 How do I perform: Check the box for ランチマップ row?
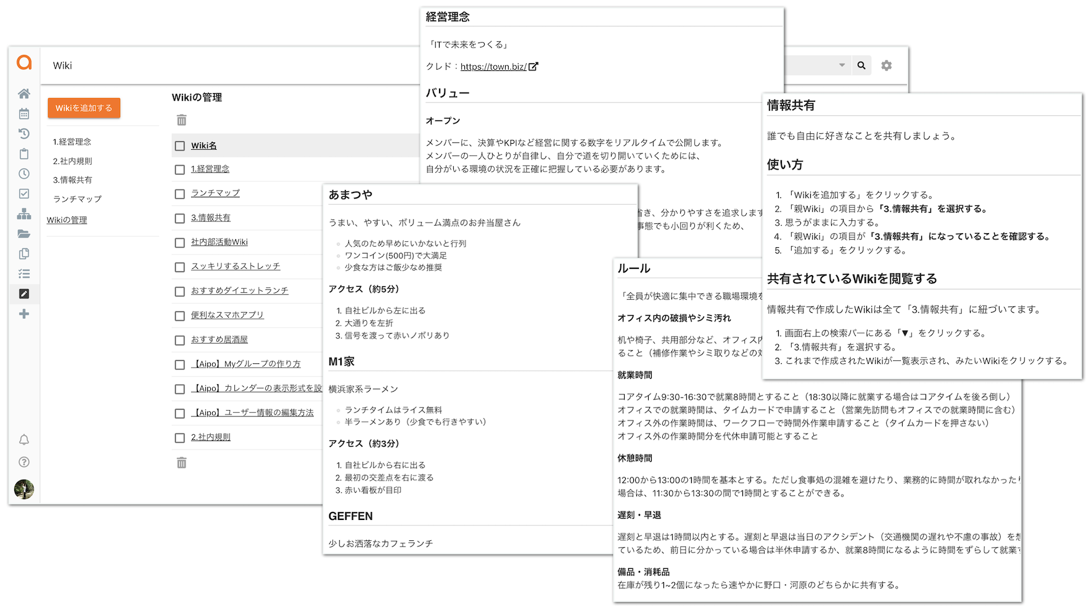tap(180, 194)
